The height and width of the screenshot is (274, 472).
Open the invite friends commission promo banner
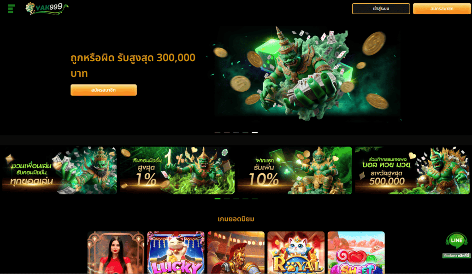tap(59, 170)
